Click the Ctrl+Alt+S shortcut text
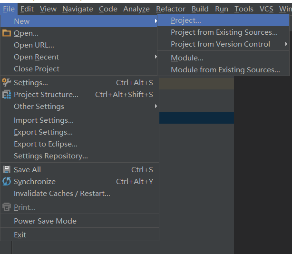 (x=135, y=82)
